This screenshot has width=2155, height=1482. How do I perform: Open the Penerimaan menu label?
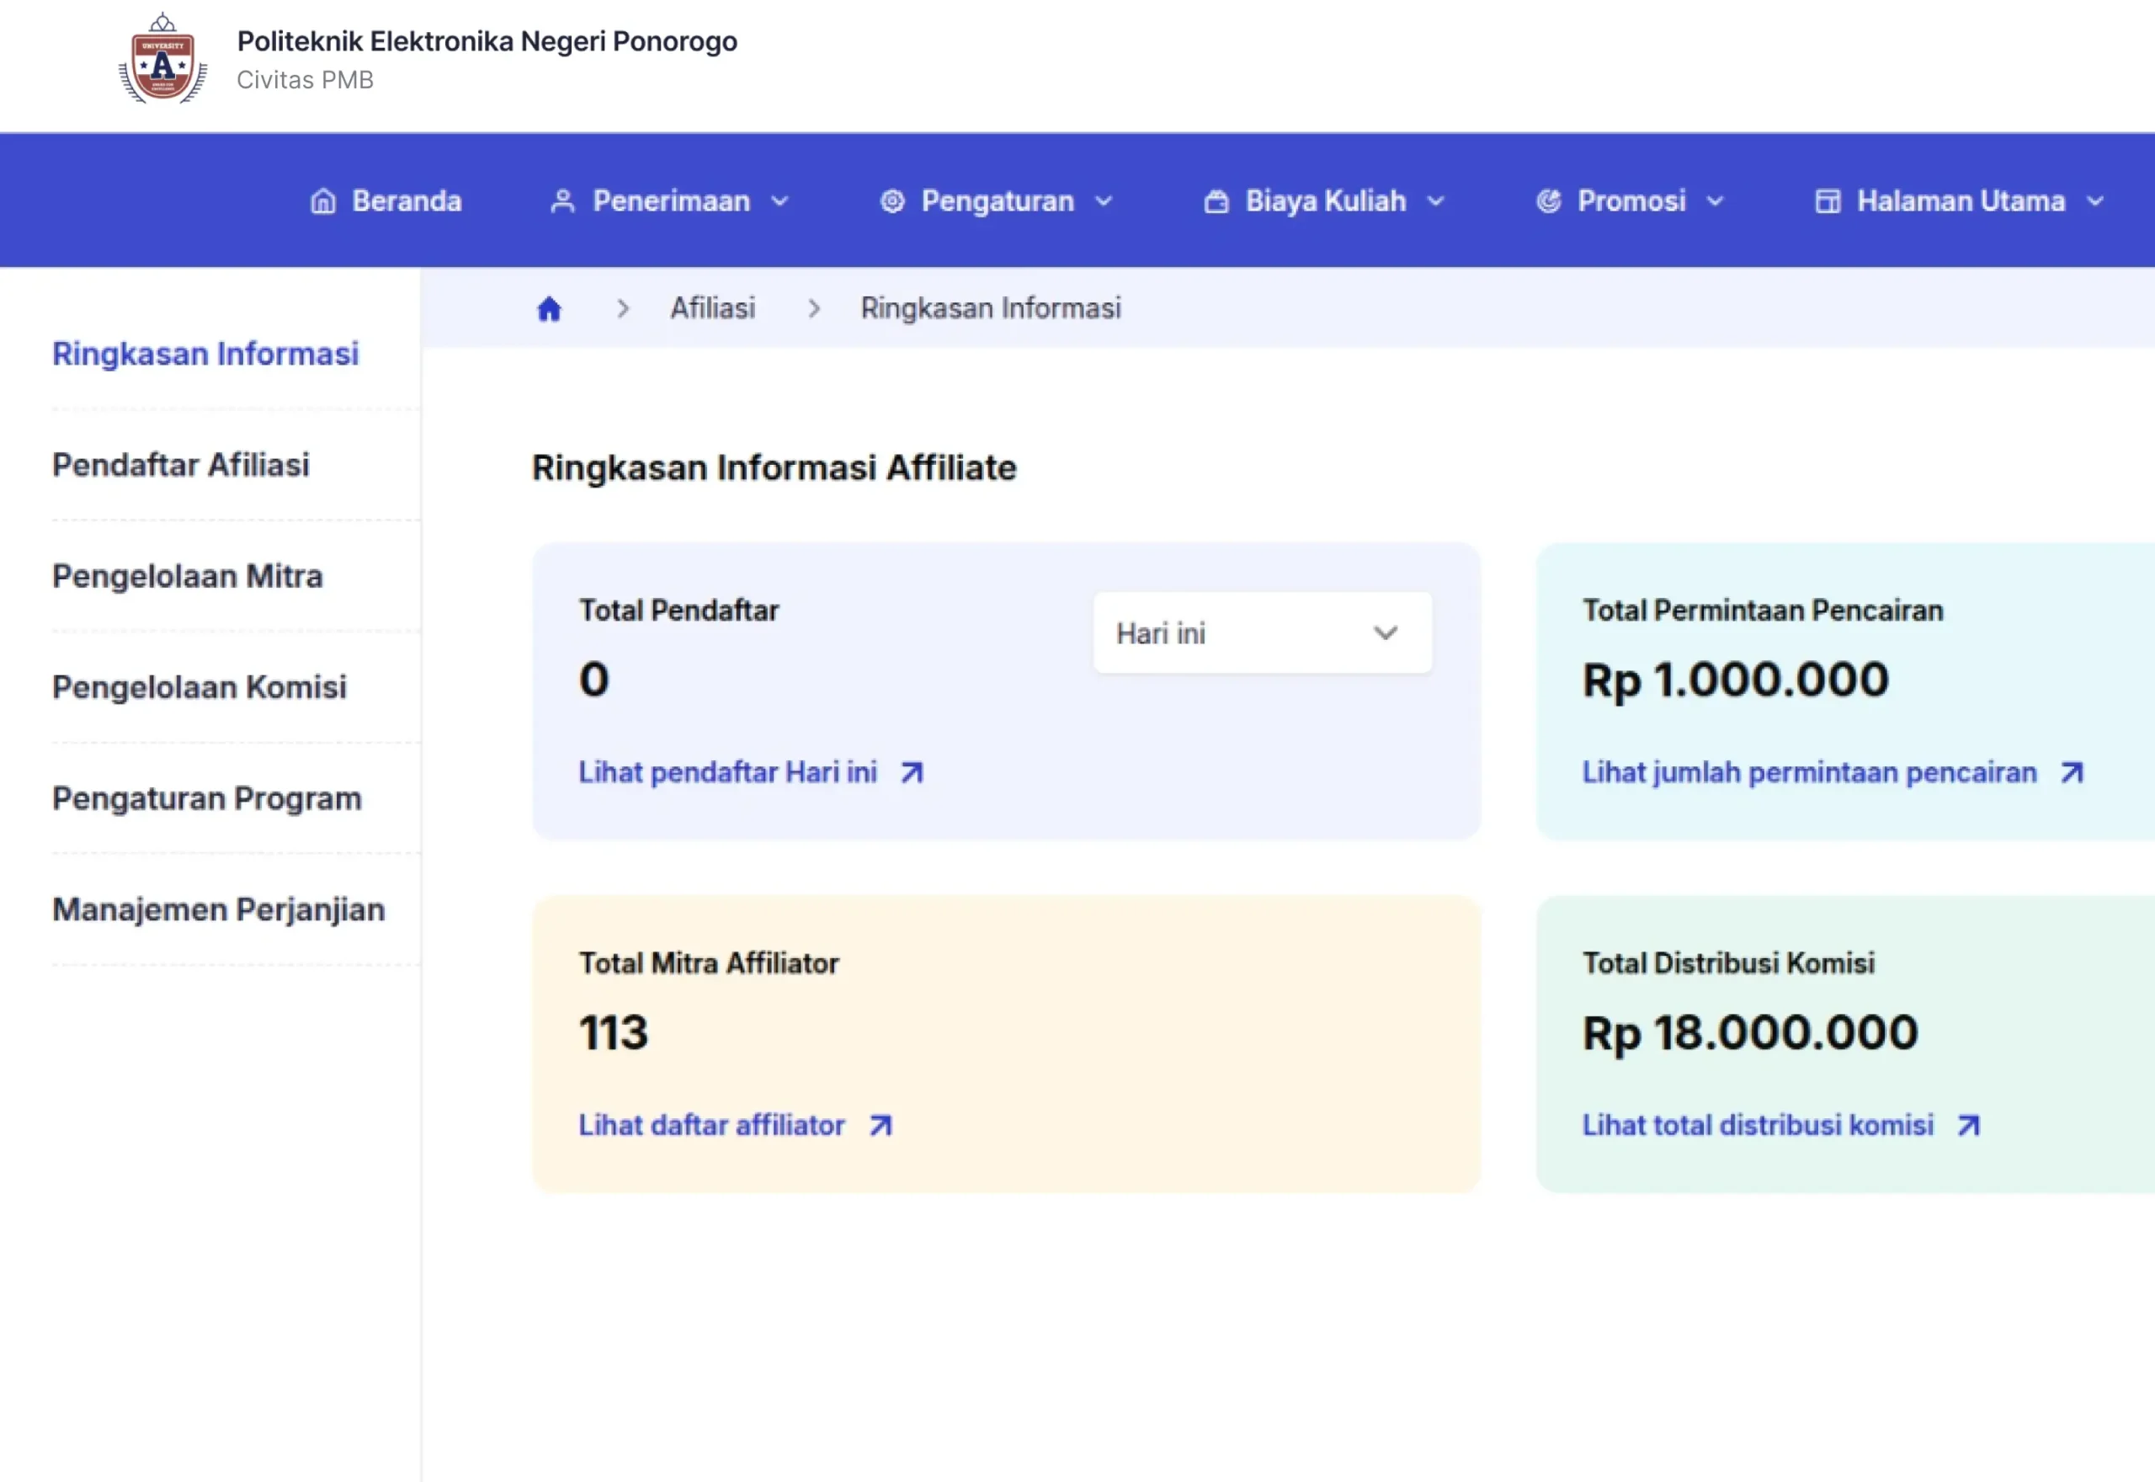(671, 201)
